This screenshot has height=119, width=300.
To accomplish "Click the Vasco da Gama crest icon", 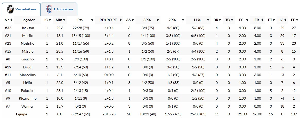I will coord(10,9).
